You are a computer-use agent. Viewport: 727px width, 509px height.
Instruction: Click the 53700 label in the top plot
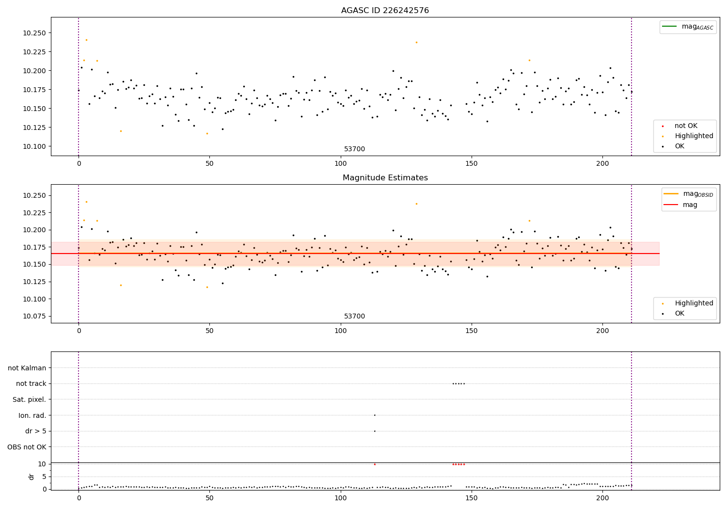point(354,149)
